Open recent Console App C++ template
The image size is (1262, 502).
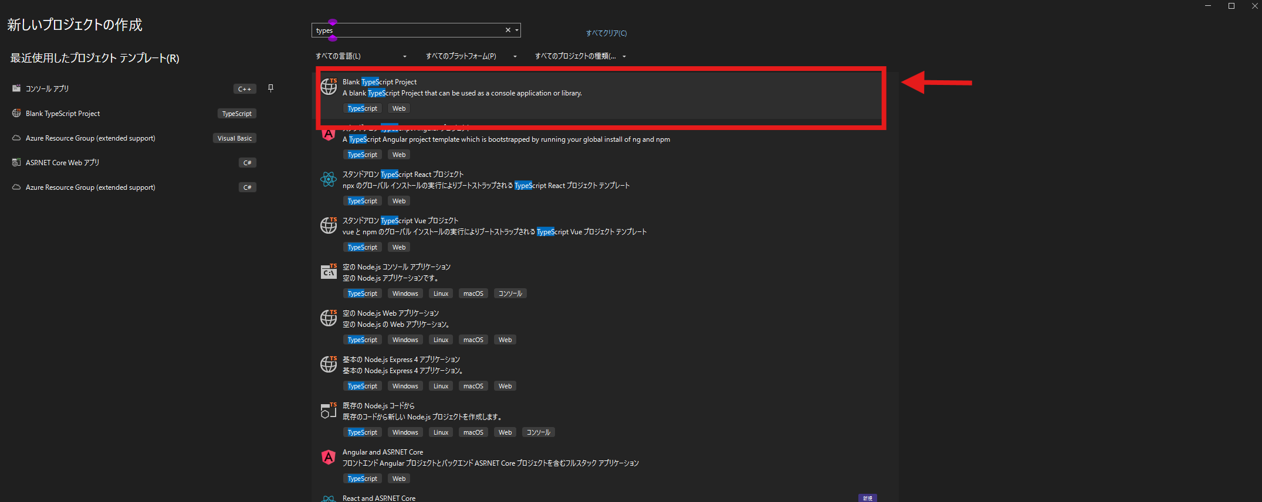134,88
